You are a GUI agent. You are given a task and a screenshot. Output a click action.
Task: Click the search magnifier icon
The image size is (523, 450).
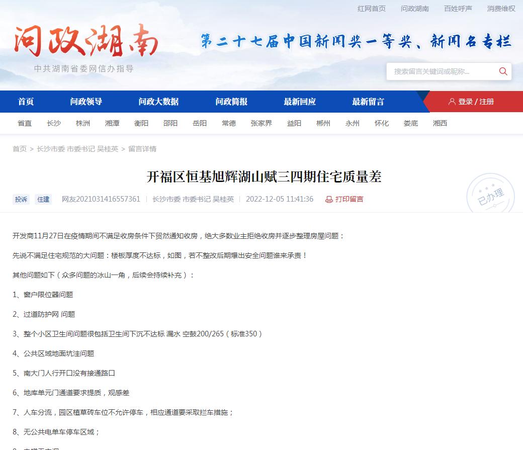pyautogui.click(x=503, y=71)
